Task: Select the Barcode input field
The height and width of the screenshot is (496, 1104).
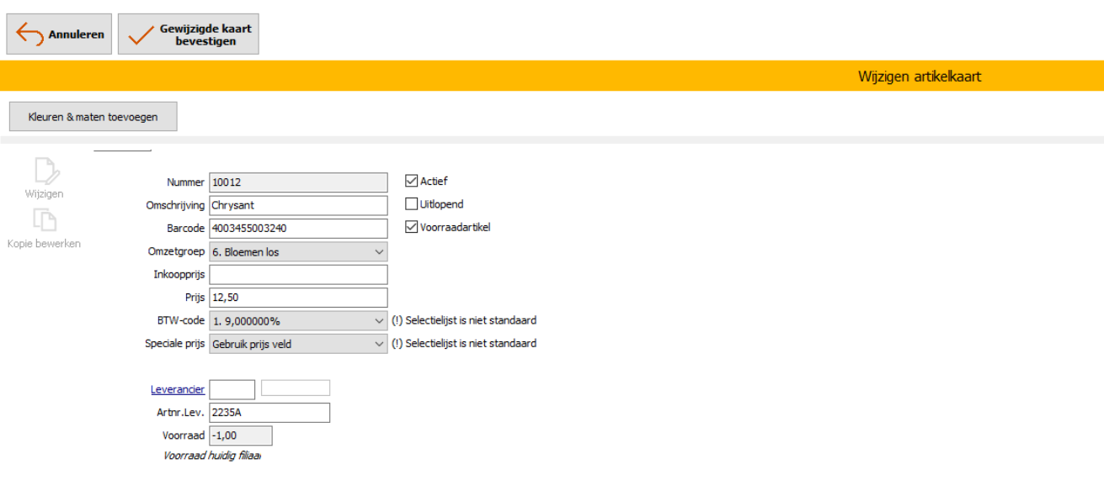Action: point(298,229)
